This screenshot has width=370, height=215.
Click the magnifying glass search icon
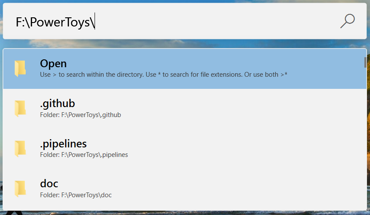click(x=347, y=21)
